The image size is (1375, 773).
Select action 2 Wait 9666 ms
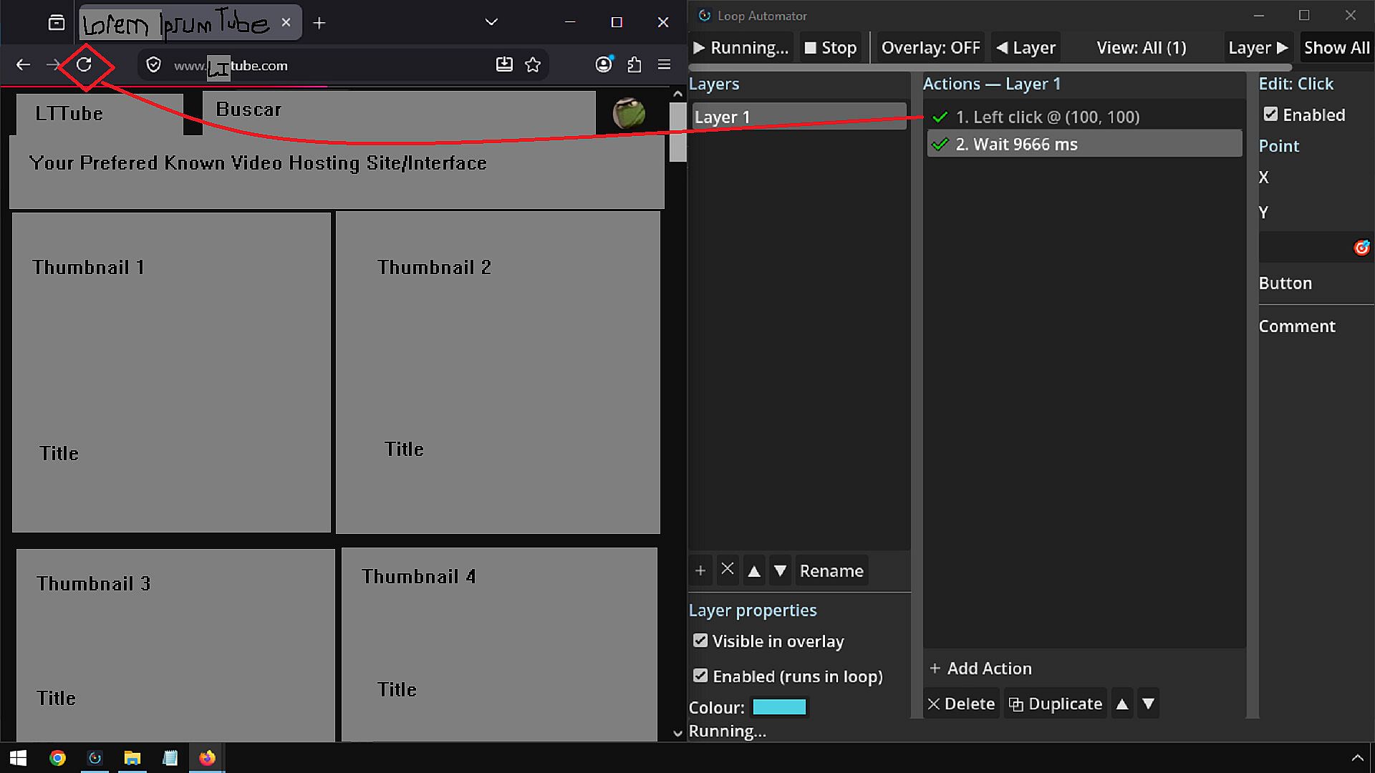coord(1084,144)
